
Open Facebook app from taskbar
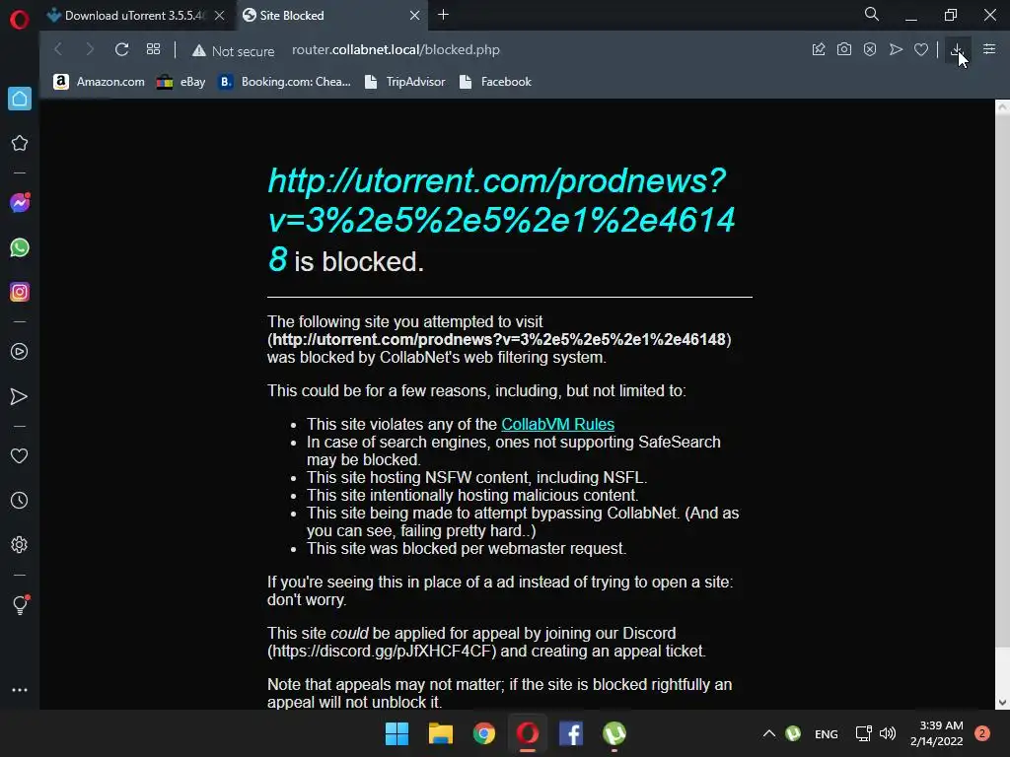tap(571, 733)
